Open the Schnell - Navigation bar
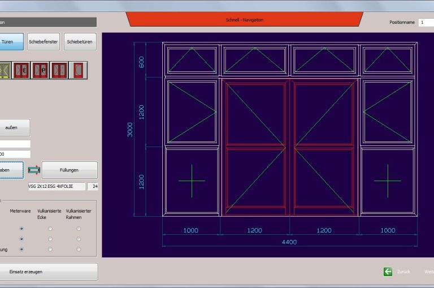 point(244,20)
